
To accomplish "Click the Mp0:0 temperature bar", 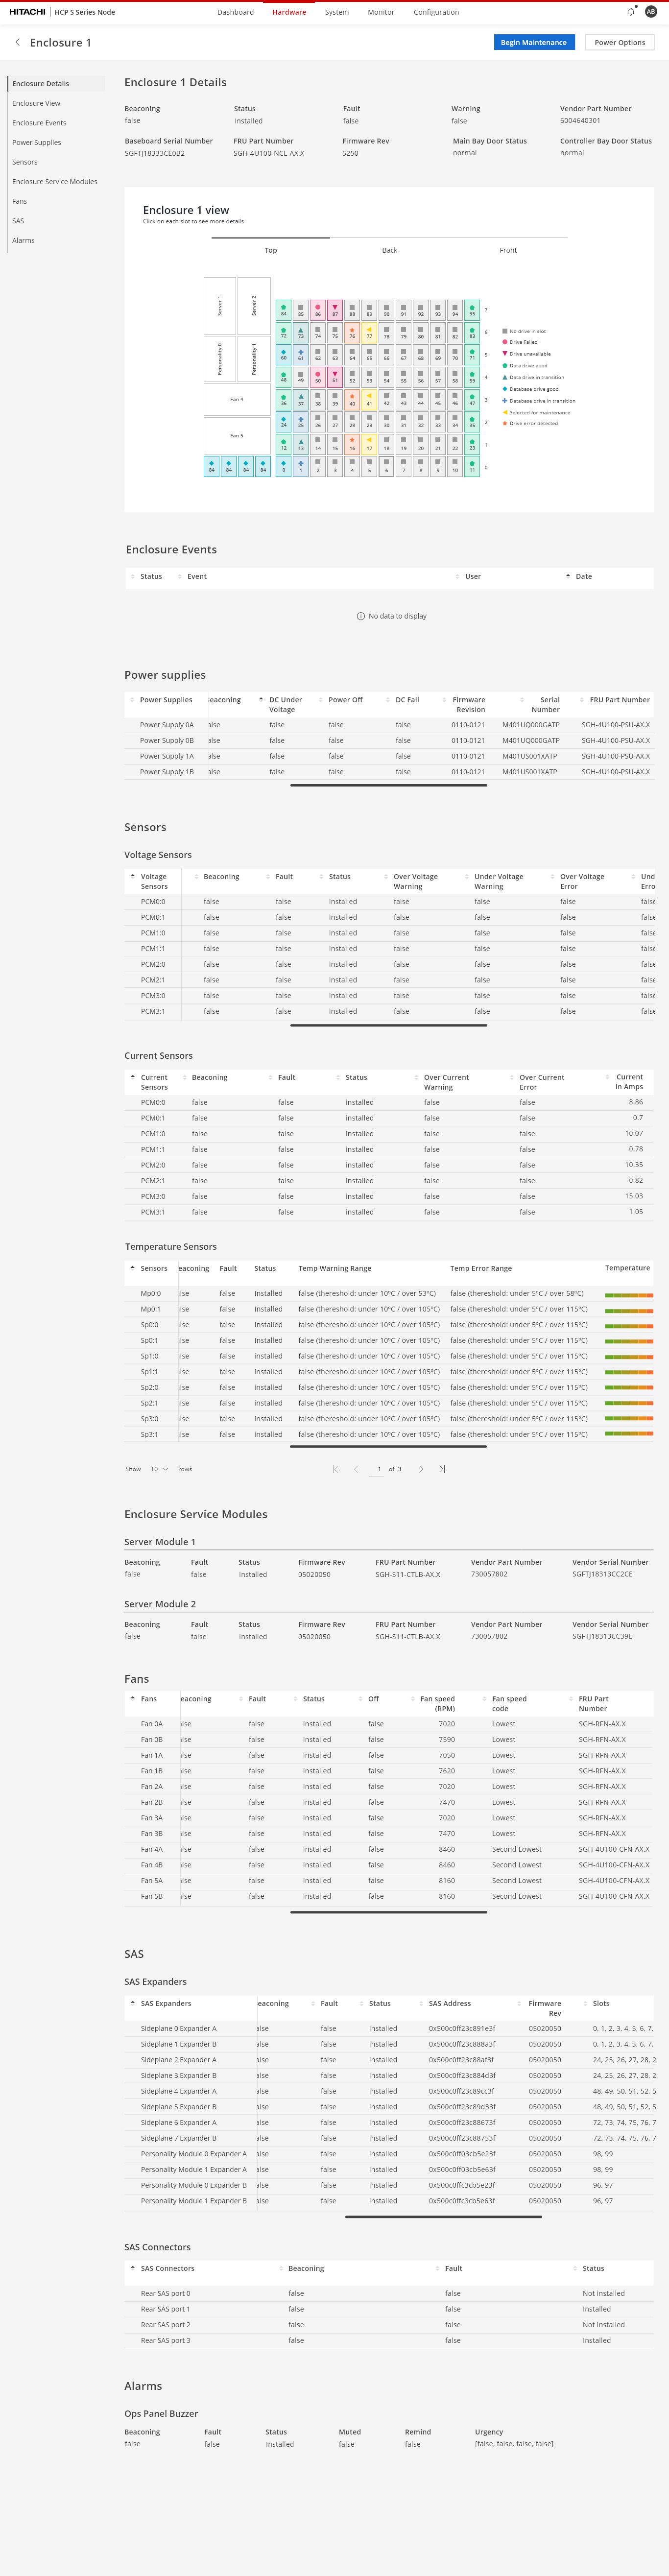I will coord(629,1294).
